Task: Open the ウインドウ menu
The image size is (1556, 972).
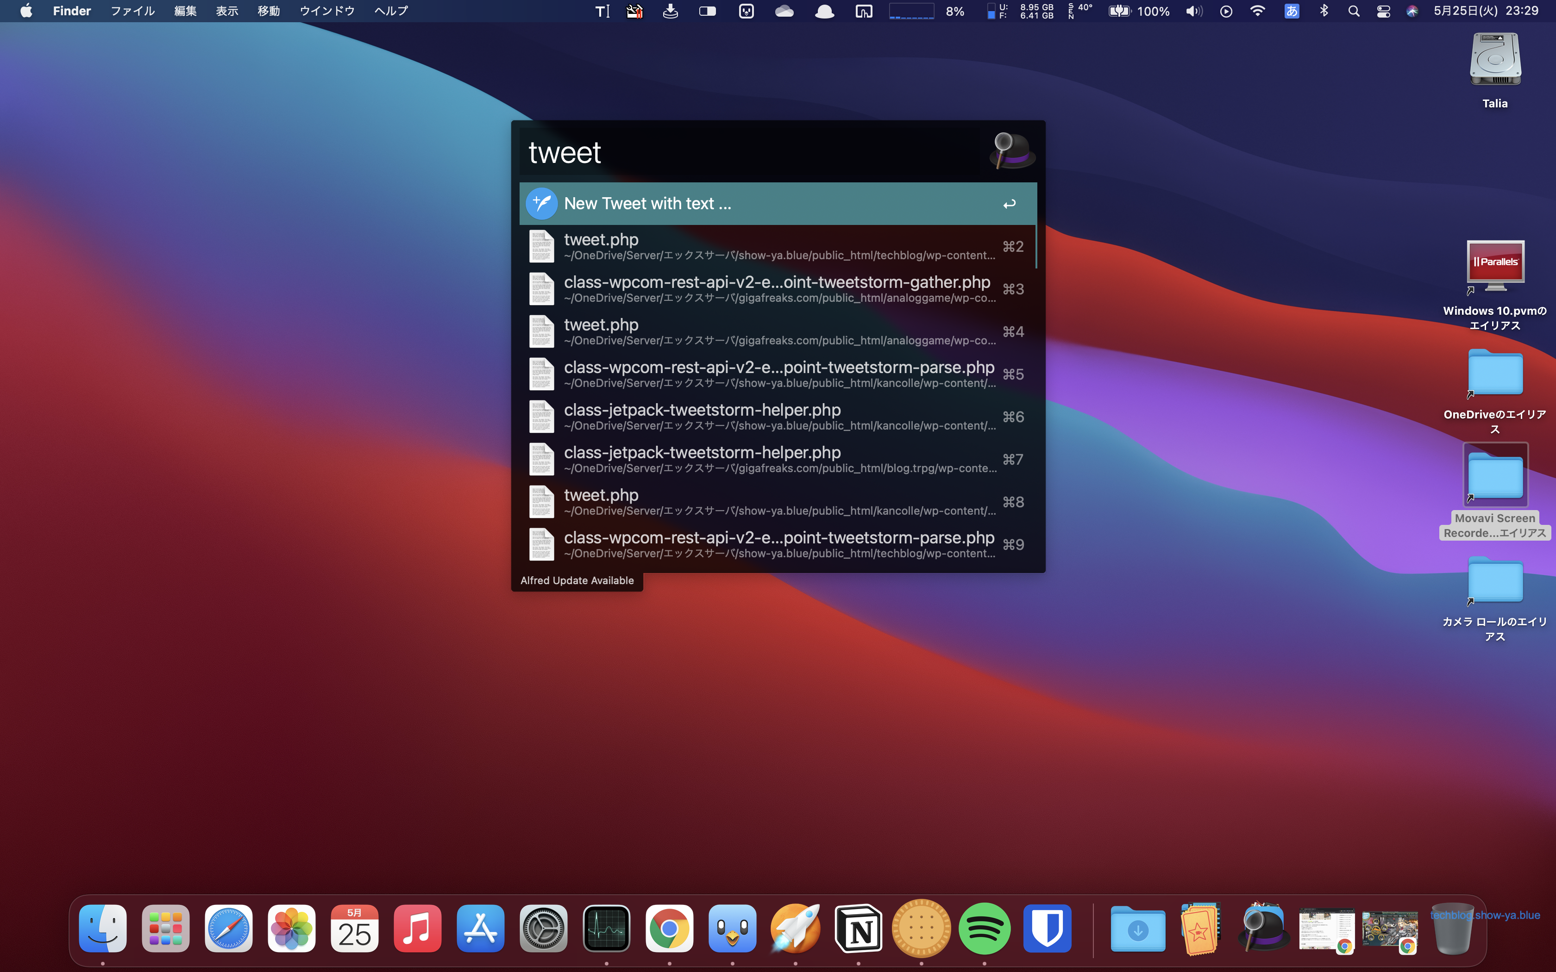Action: point(327,11)
